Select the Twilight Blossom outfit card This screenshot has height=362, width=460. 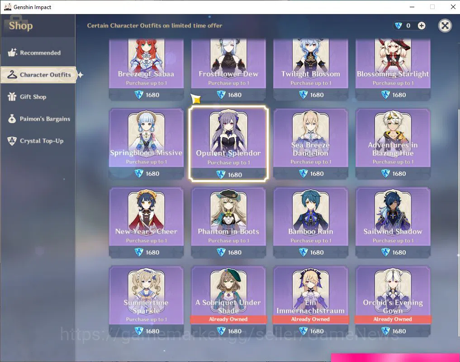[x=311, y=69]
